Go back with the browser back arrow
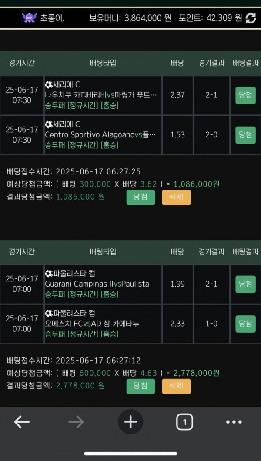 point(22,421)
